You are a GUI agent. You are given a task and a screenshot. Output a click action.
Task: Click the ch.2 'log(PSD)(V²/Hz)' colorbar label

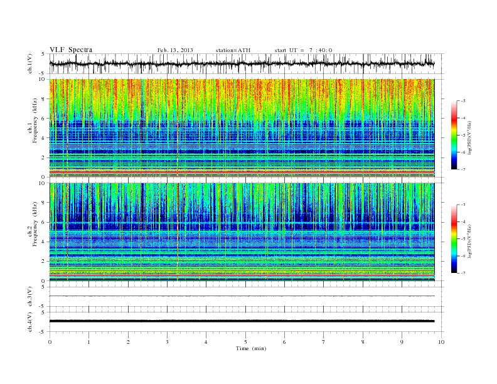[469, 241]
